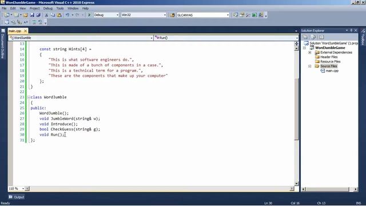
Task: Click the Paste clipboard icon
Action: click(59, 15)
